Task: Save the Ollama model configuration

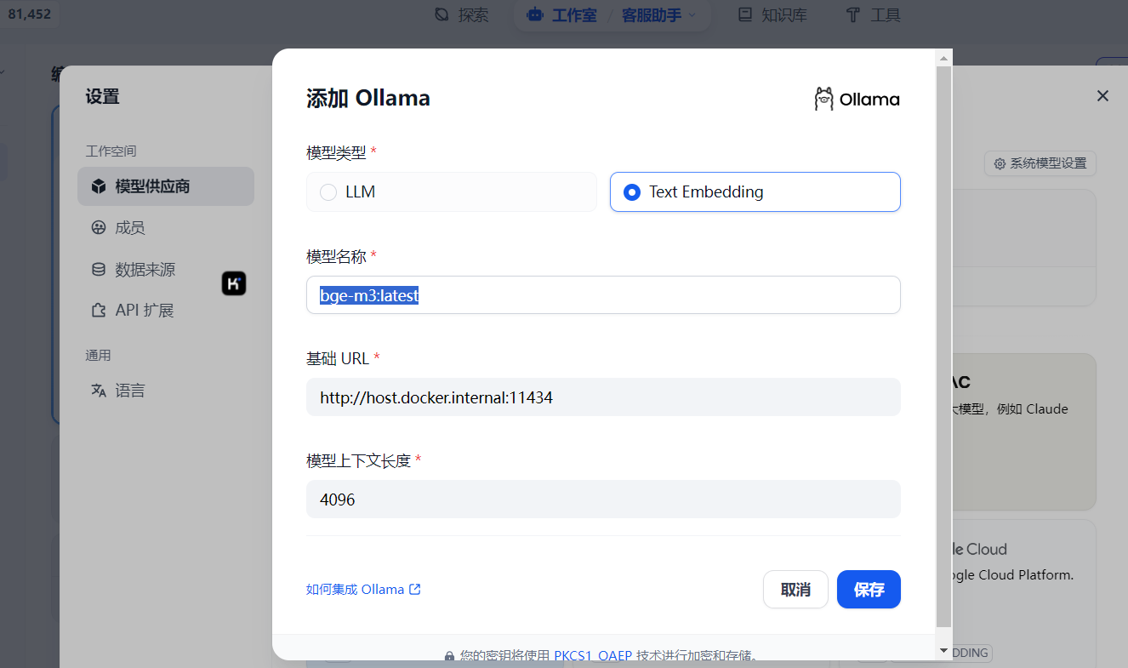Action: coord(869,589)
